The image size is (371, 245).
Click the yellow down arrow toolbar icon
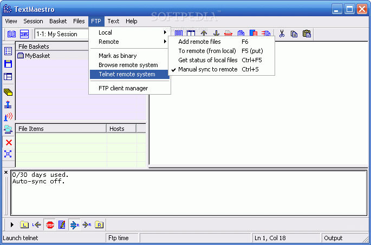216,34
